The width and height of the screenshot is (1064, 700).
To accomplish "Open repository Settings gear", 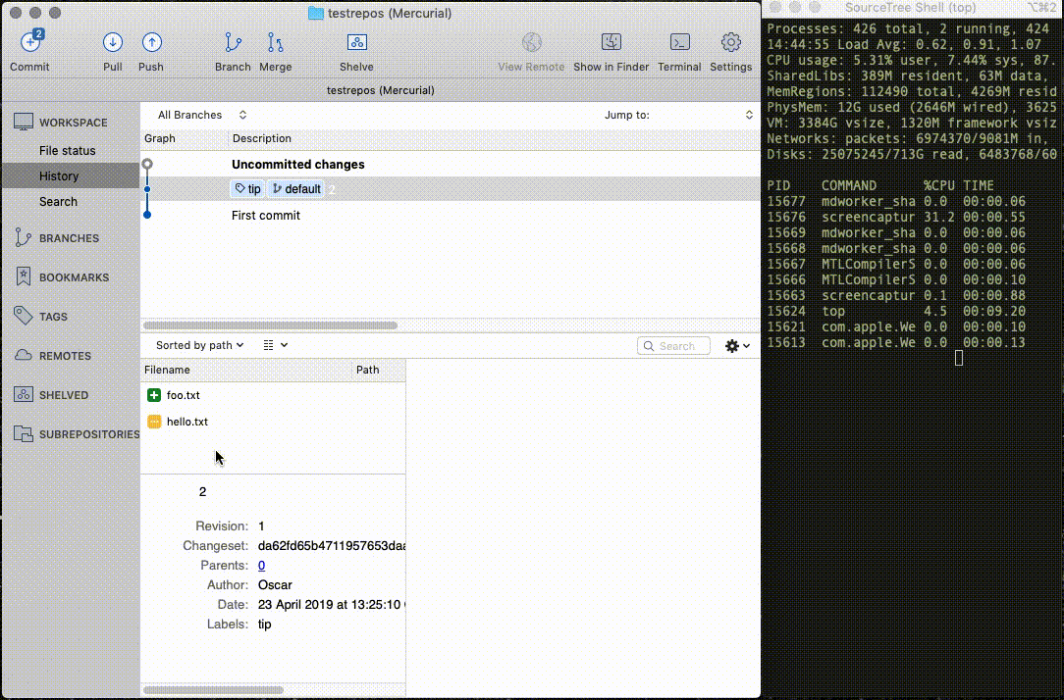I will (731, 42).
